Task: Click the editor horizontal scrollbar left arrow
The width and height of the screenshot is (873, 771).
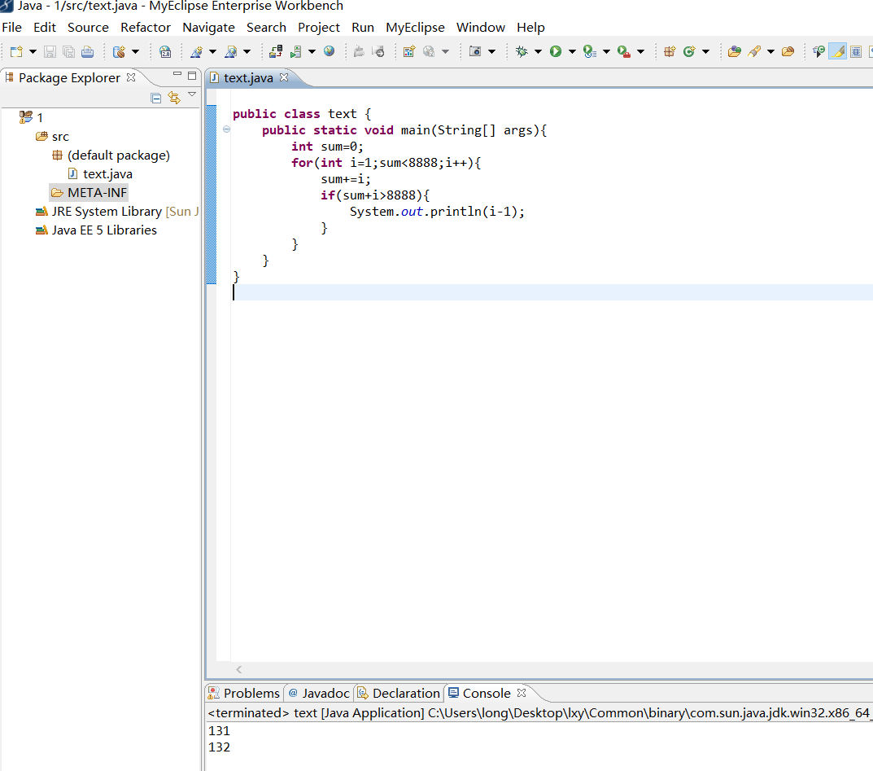Action: 239,669
